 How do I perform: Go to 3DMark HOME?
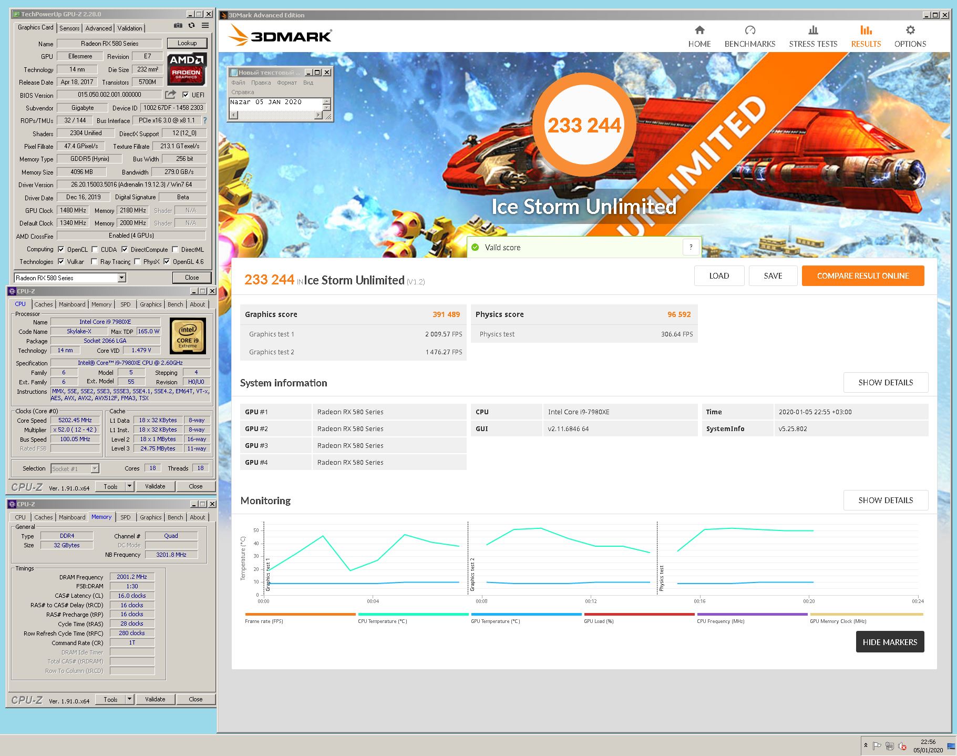click(x=699, y=37)
